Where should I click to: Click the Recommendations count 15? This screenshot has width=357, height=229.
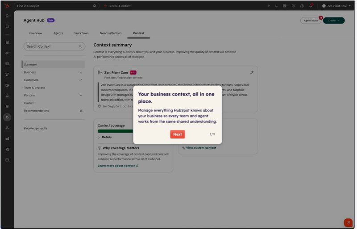tap(81, 111)
